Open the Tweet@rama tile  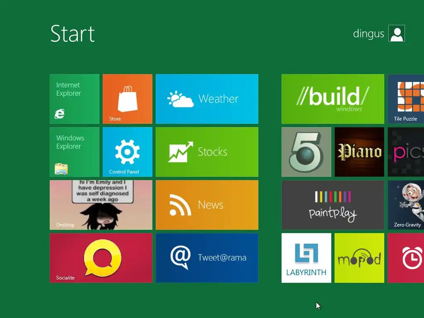point(207,258)
